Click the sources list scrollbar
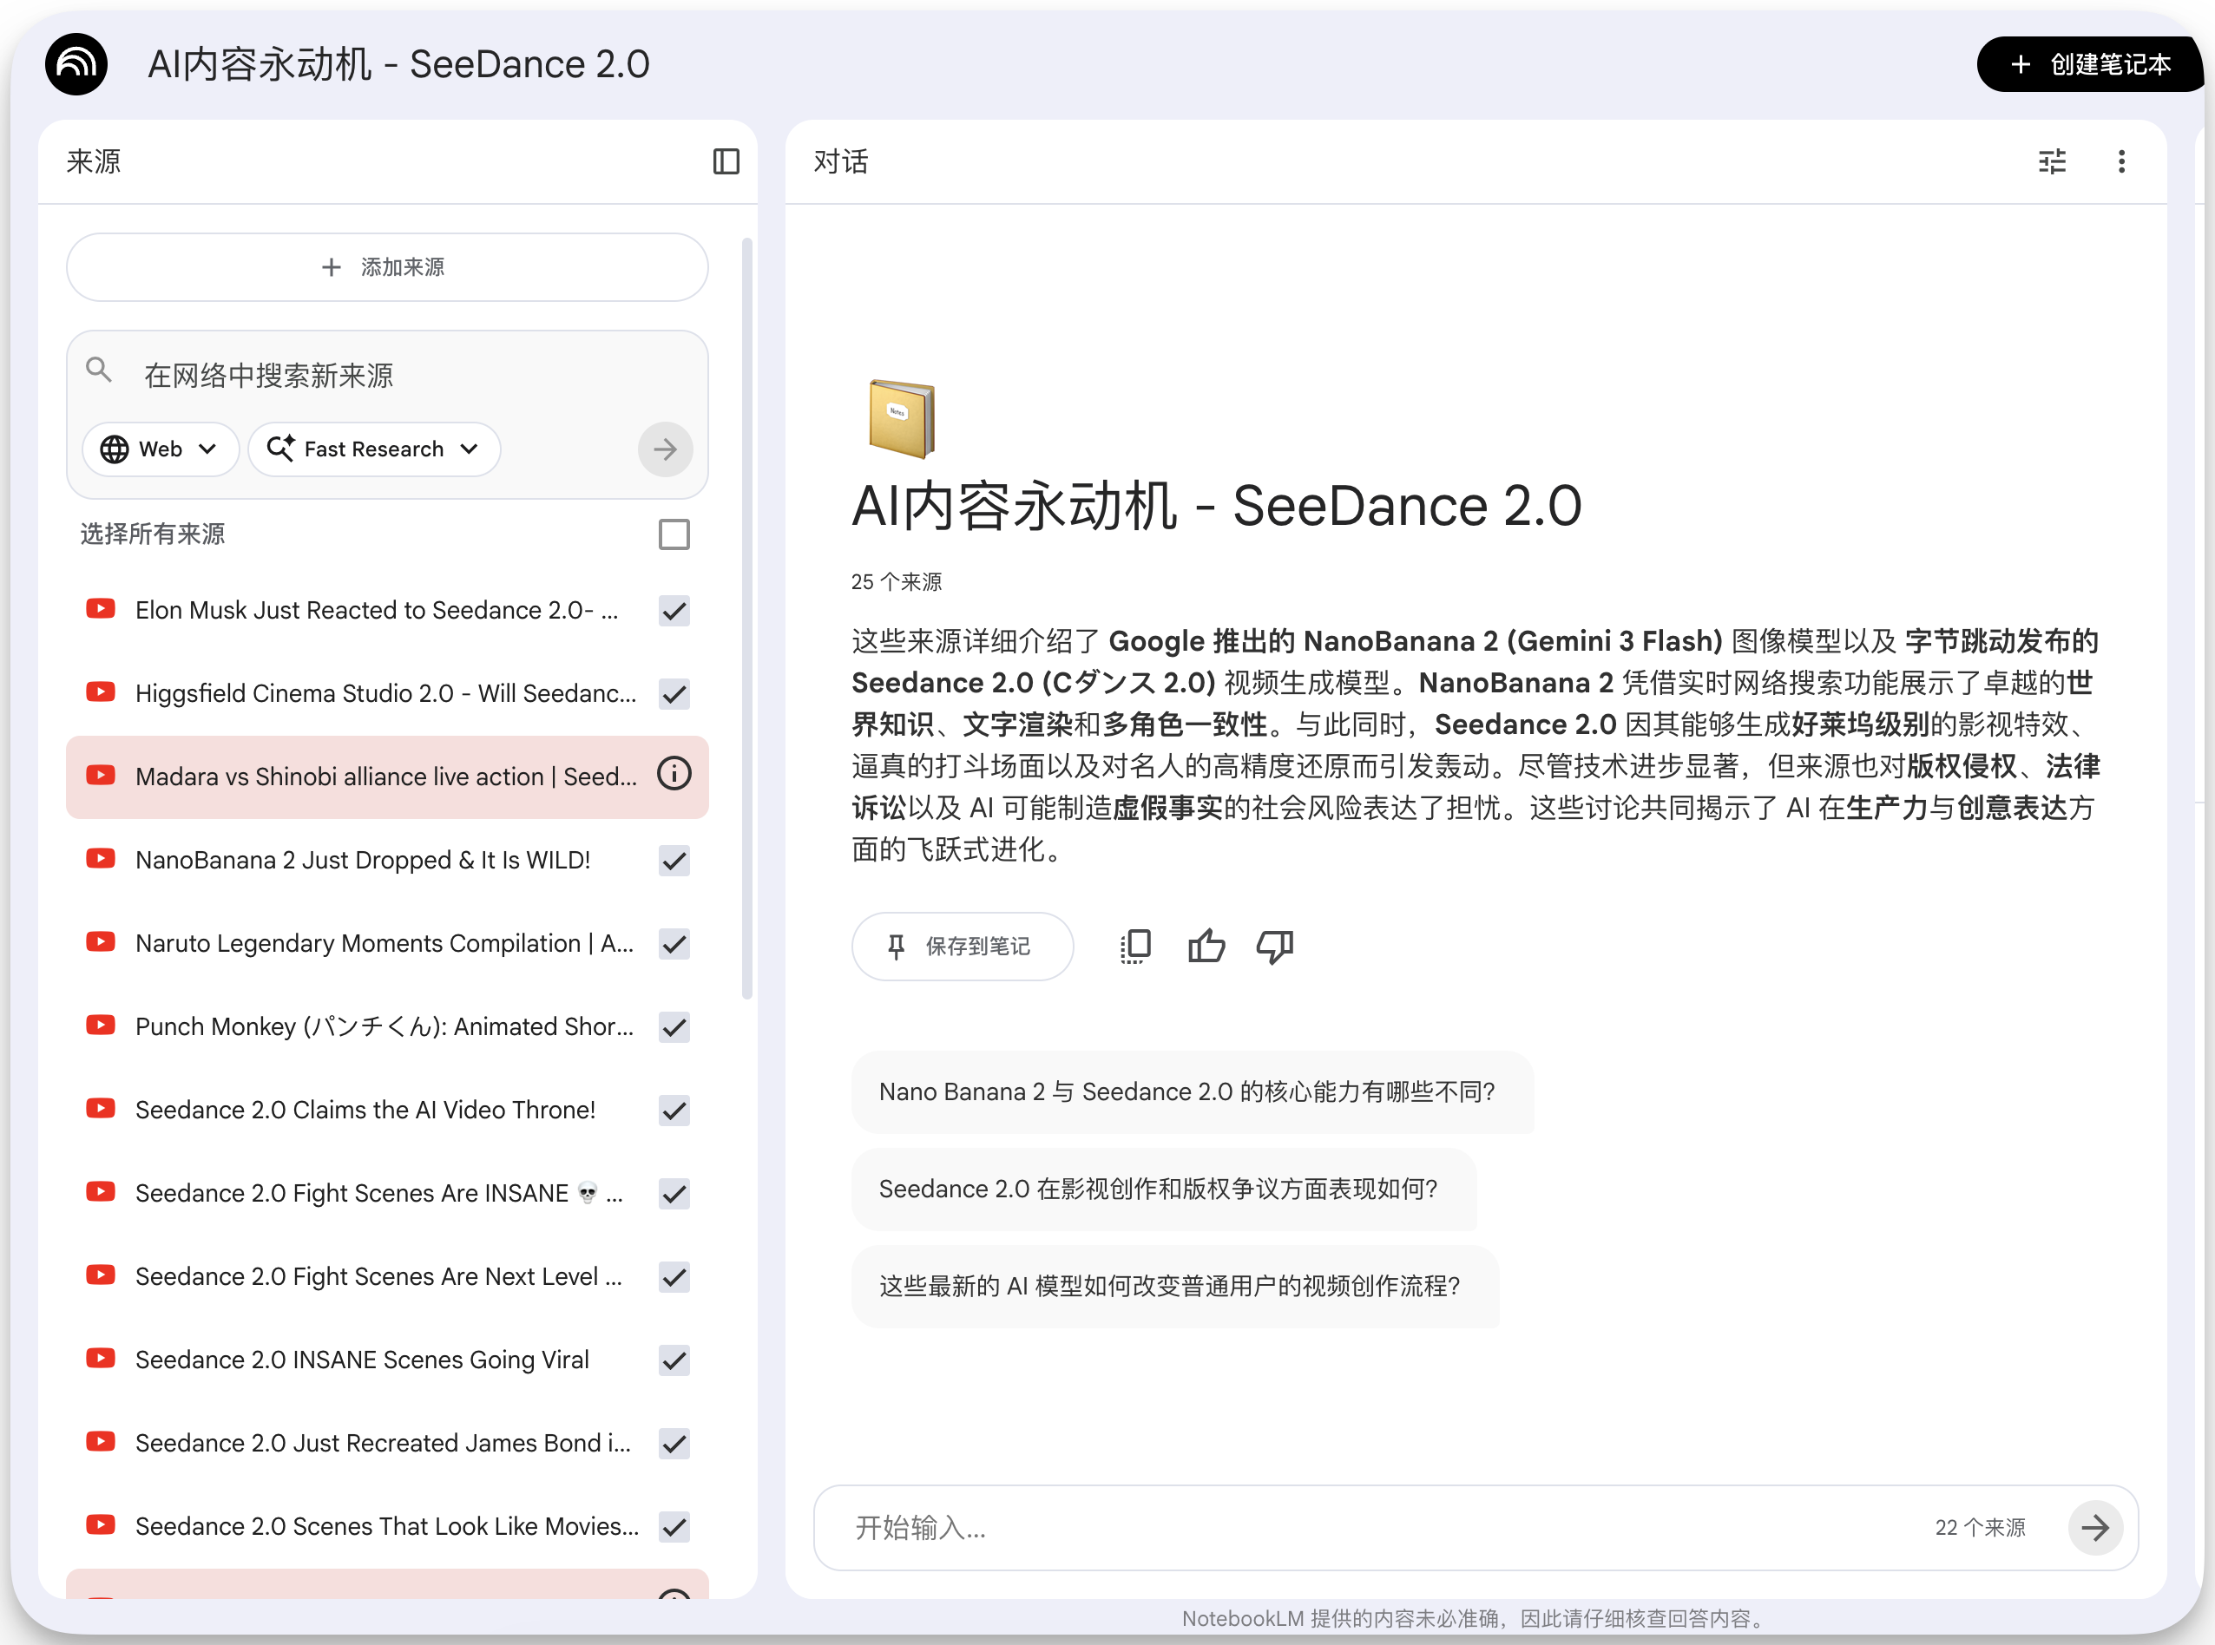The height and width of the screenshot is (1645, 2215). tap(747, 618)
